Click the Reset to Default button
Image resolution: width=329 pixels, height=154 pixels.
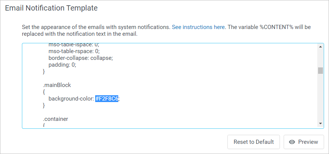253,142
